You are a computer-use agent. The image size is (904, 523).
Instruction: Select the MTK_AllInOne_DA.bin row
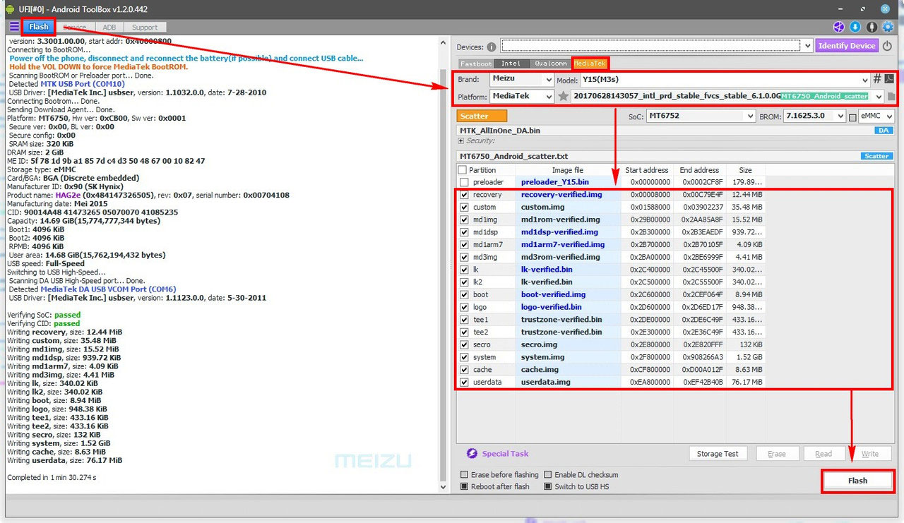click(676, 131)
